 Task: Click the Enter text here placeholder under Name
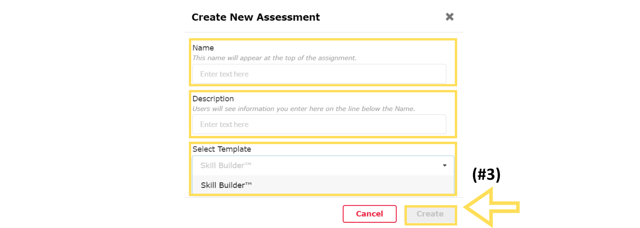(224, 74)
